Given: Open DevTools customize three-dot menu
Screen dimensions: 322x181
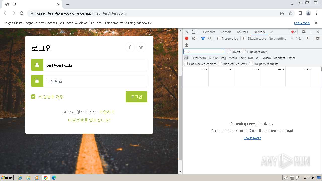Looking at the screenshot, I should [x=311, y=32].
